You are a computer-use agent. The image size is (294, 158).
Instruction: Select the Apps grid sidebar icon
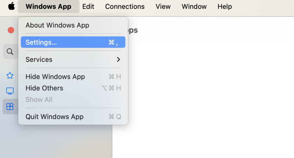point(10,106)
